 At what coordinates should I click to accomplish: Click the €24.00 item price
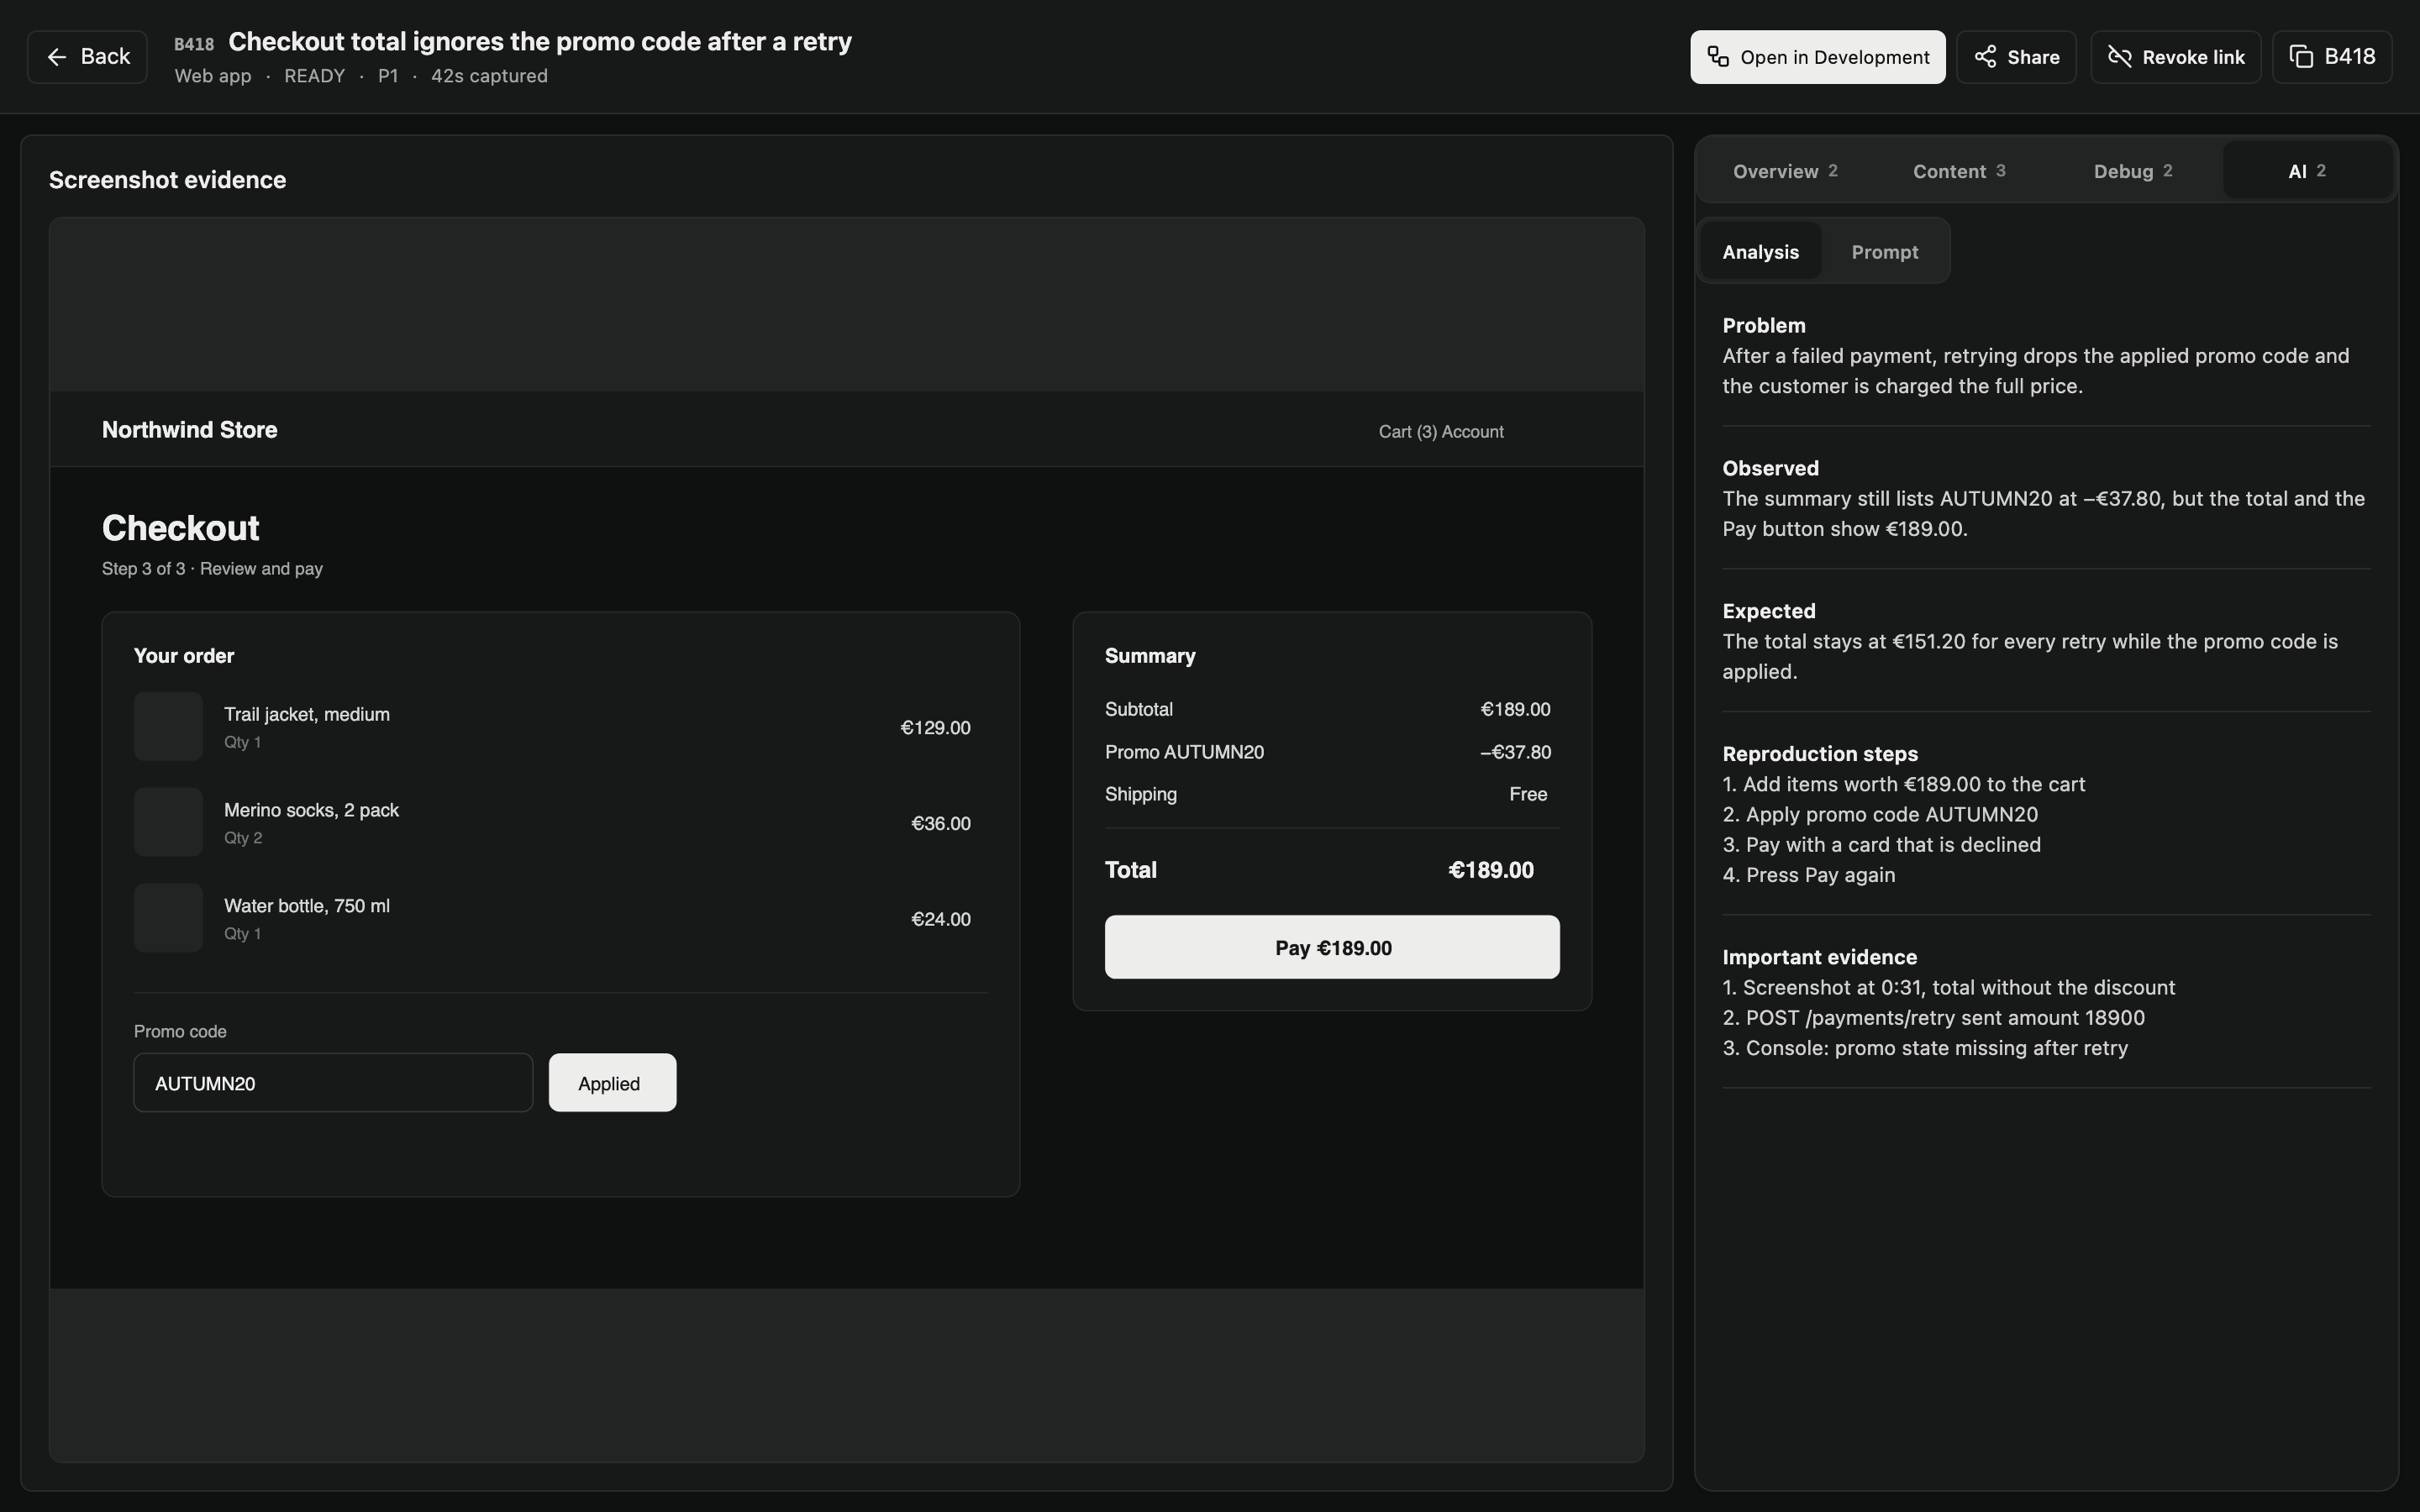coord(940,919)
